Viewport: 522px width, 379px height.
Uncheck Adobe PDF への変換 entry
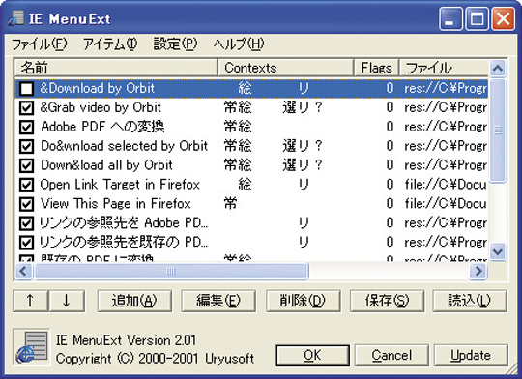point(27,128)
